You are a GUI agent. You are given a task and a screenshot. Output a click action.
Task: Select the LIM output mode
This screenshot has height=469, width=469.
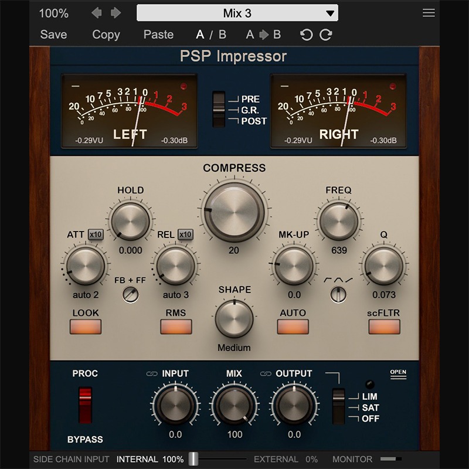[x=370, y=397]
